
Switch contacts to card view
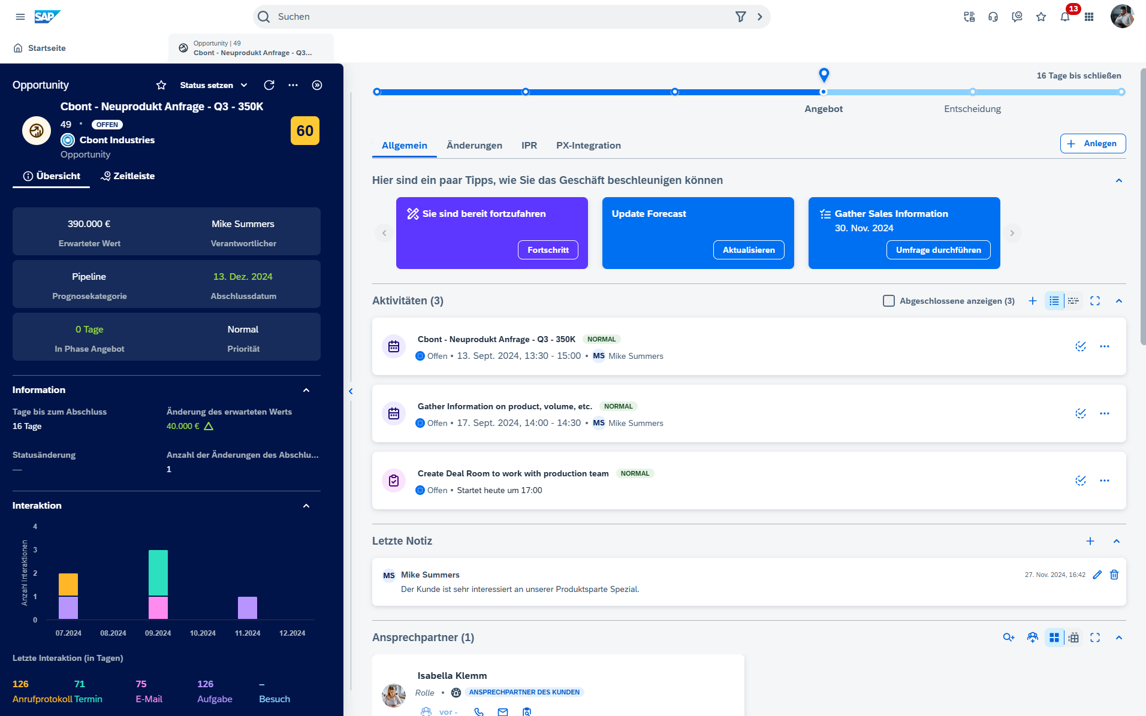[x=1054, y=638]
